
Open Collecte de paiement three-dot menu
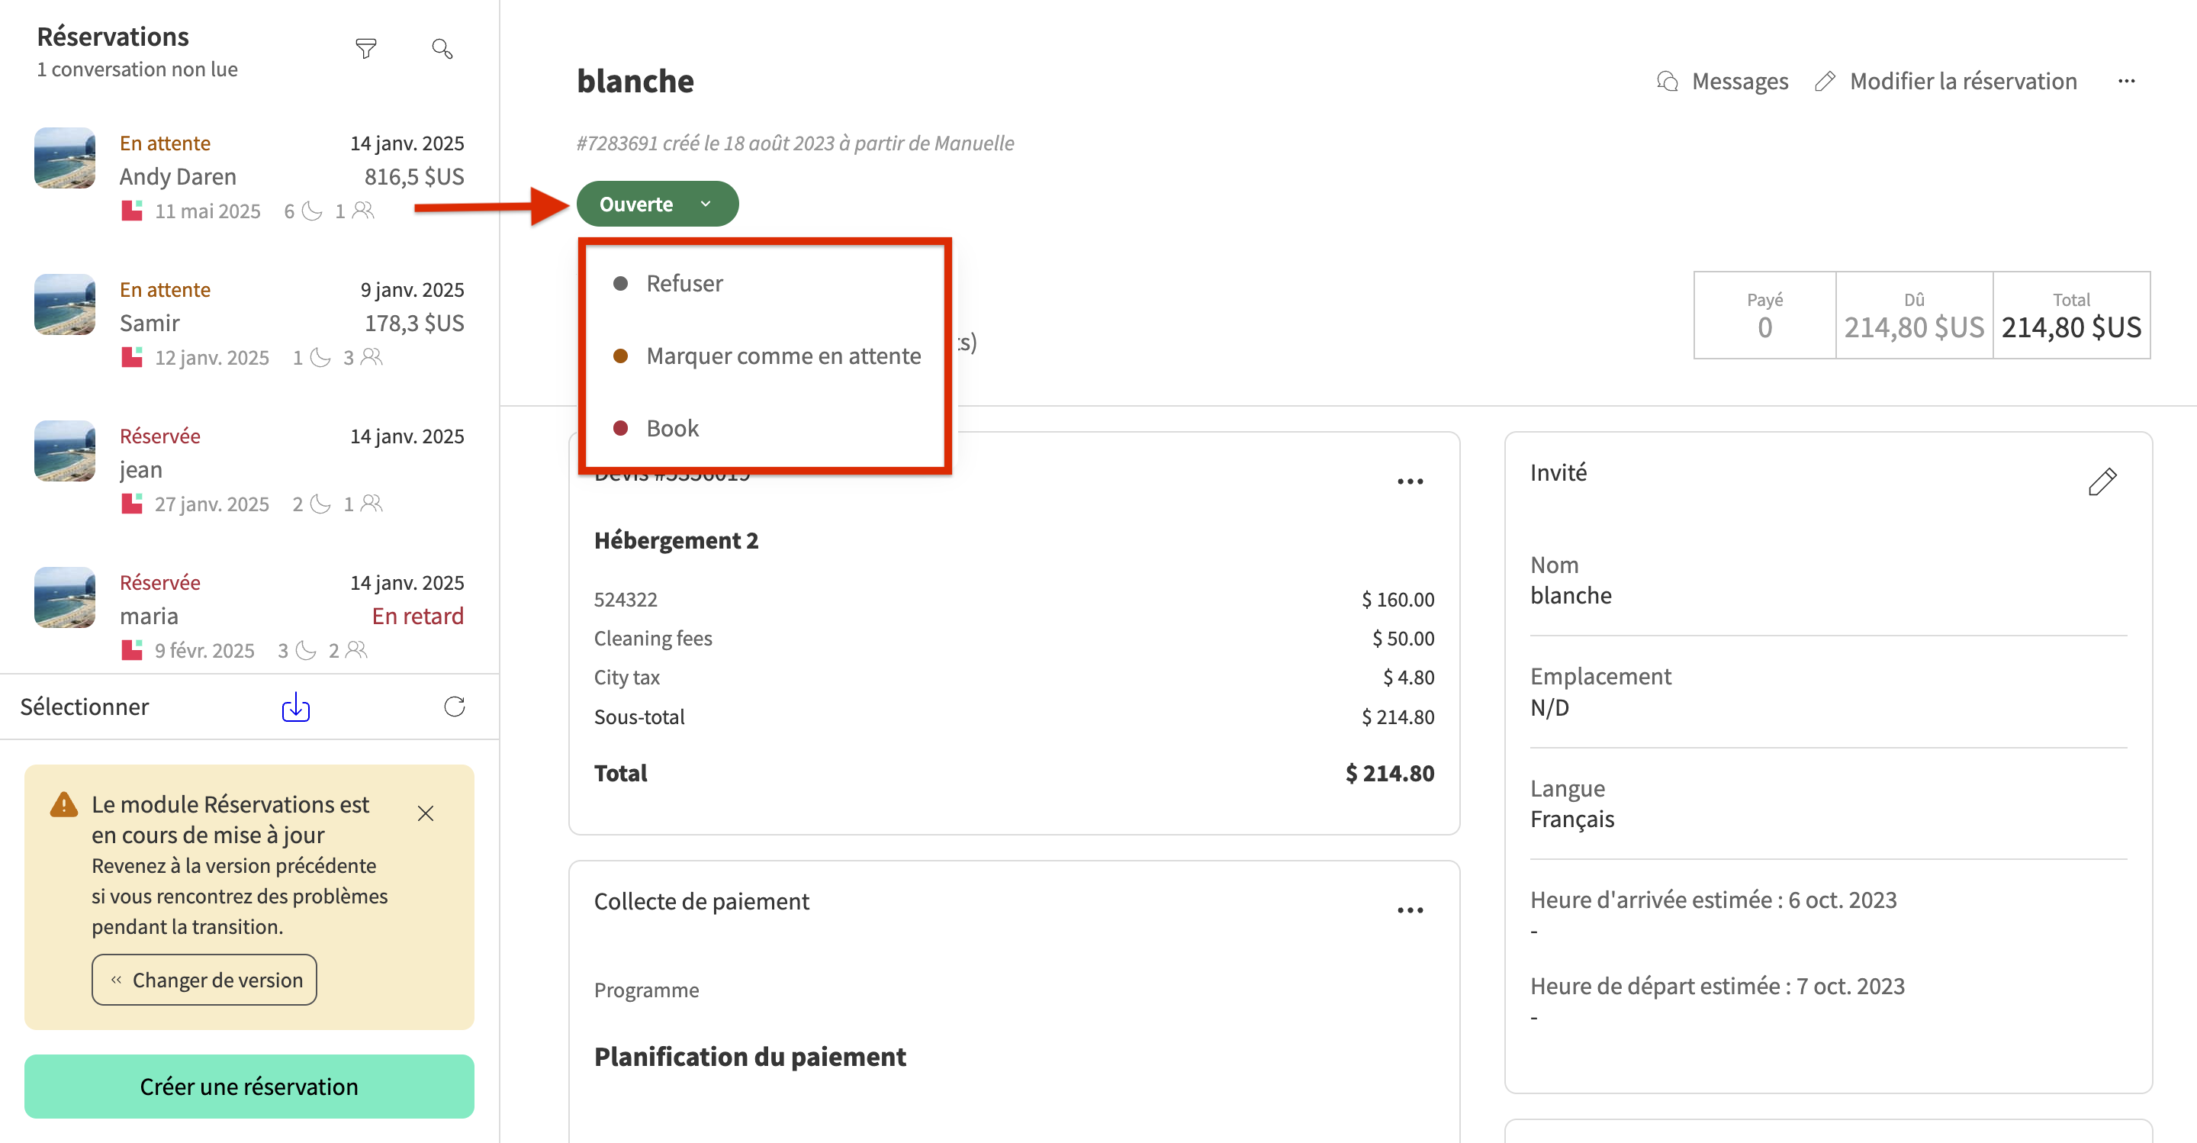1410,910
